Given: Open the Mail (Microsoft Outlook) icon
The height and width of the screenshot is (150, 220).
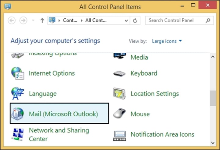Looking at the screenshot, I should tap(18, 114).
